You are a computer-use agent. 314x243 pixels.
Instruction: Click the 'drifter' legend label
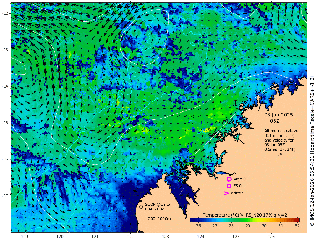tap(237, 193)
